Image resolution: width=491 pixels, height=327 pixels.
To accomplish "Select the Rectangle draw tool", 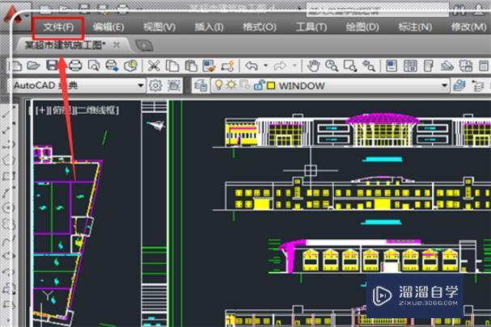I will 8,177.
